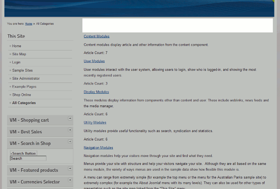
Task: Click the Search Button in shop search
Action: [24, 153]
